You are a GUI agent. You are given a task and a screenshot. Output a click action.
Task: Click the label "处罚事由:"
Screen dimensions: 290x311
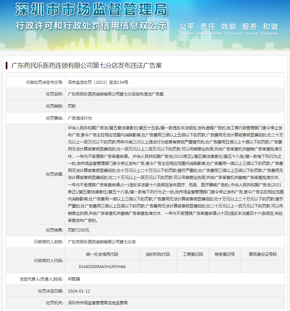click(x=55, y=118)
